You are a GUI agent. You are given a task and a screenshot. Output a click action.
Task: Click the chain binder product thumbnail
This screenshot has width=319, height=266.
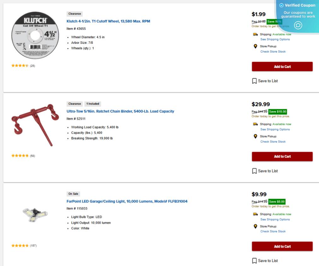(35, 124)
